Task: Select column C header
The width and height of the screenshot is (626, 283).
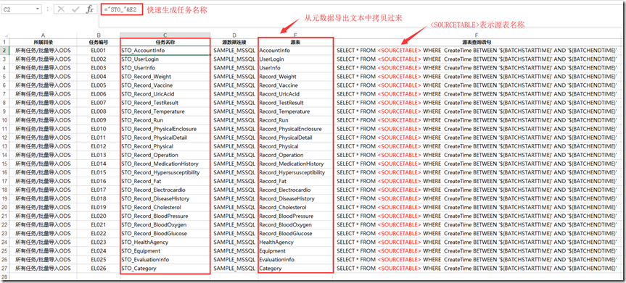Action: (x=165, y=35)
